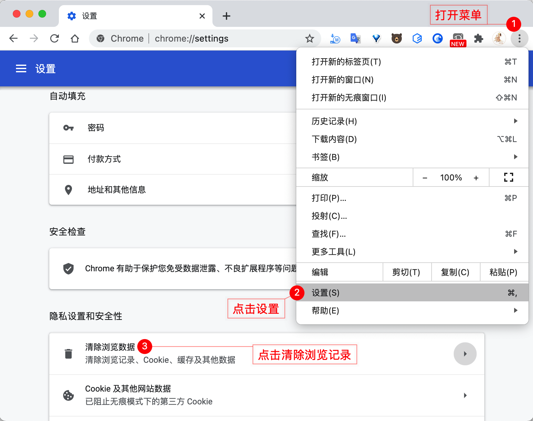Open the home page icon
This screenshot has width=533, height=421.
[75, 38]
